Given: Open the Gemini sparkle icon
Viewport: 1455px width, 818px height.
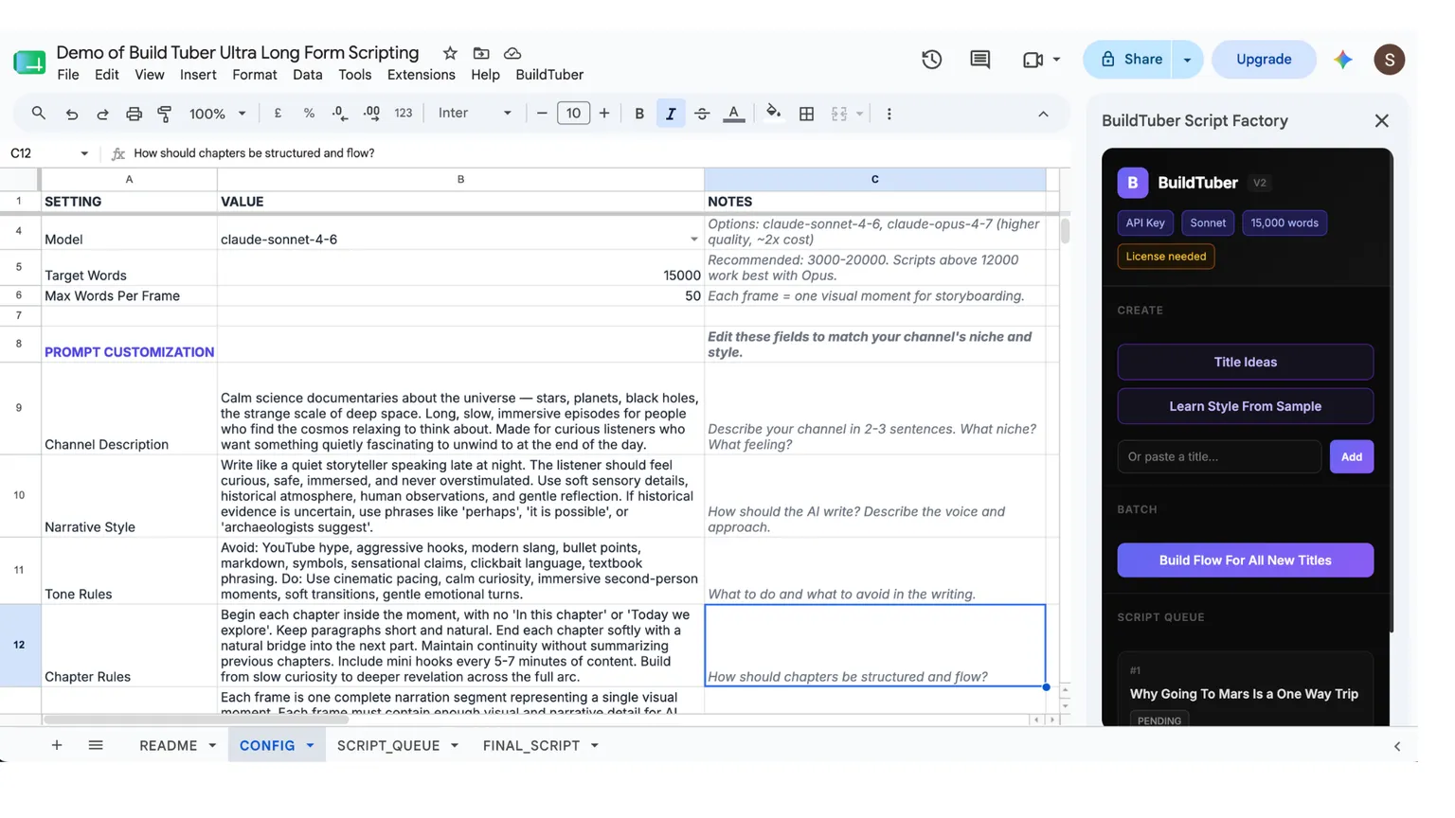Looking at the screenshot, I should 1343,60.
